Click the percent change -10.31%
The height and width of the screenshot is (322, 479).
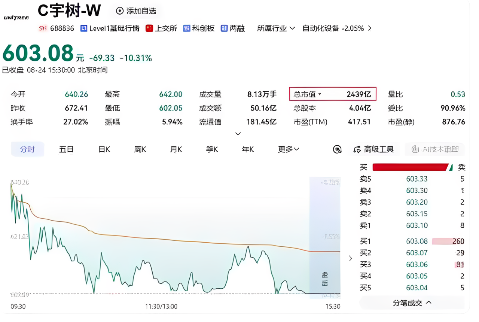click(x=135, y=58)
